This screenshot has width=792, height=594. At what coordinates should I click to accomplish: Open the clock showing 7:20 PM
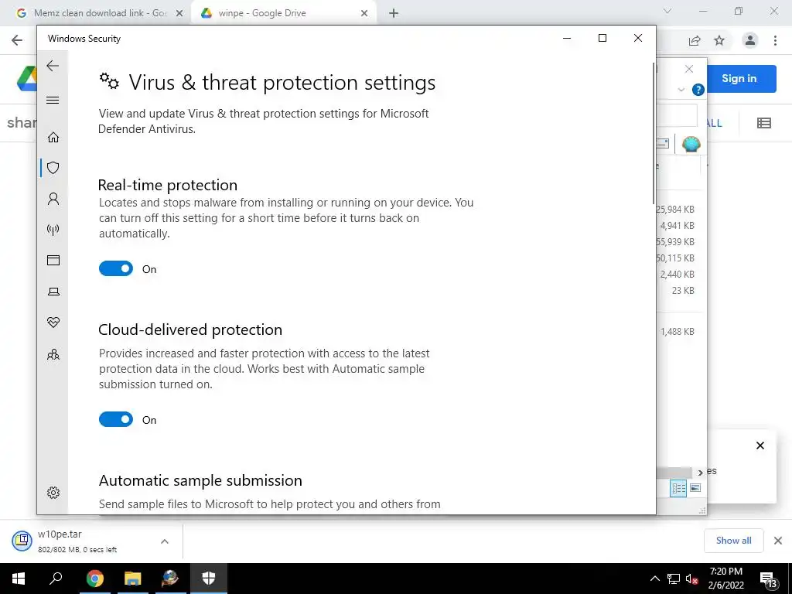point(725,579)
